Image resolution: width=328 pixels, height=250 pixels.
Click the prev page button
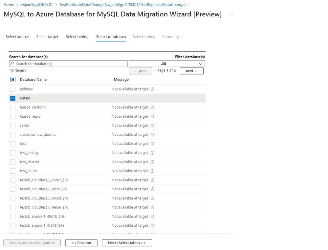[141, 71]
